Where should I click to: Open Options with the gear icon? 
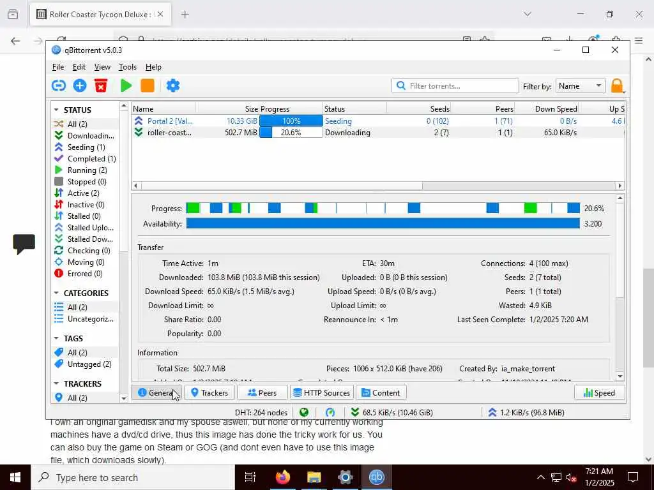click(x=172, y=85)
